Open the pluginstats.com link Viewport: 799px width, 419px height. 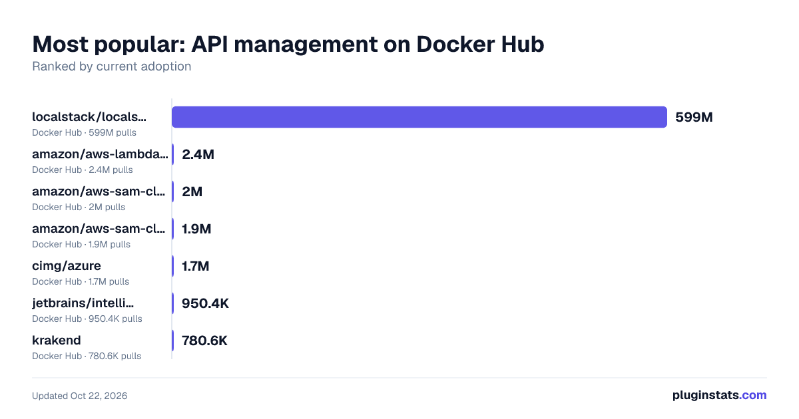tap(719, 395)
